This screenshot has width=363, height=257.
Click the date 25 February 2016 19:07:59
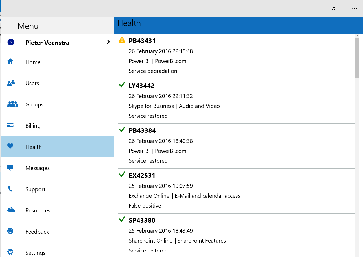161,186
